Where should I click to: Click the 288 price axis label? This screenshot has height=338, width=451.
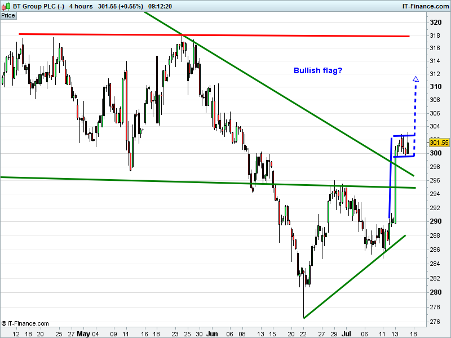coord(435,235)
